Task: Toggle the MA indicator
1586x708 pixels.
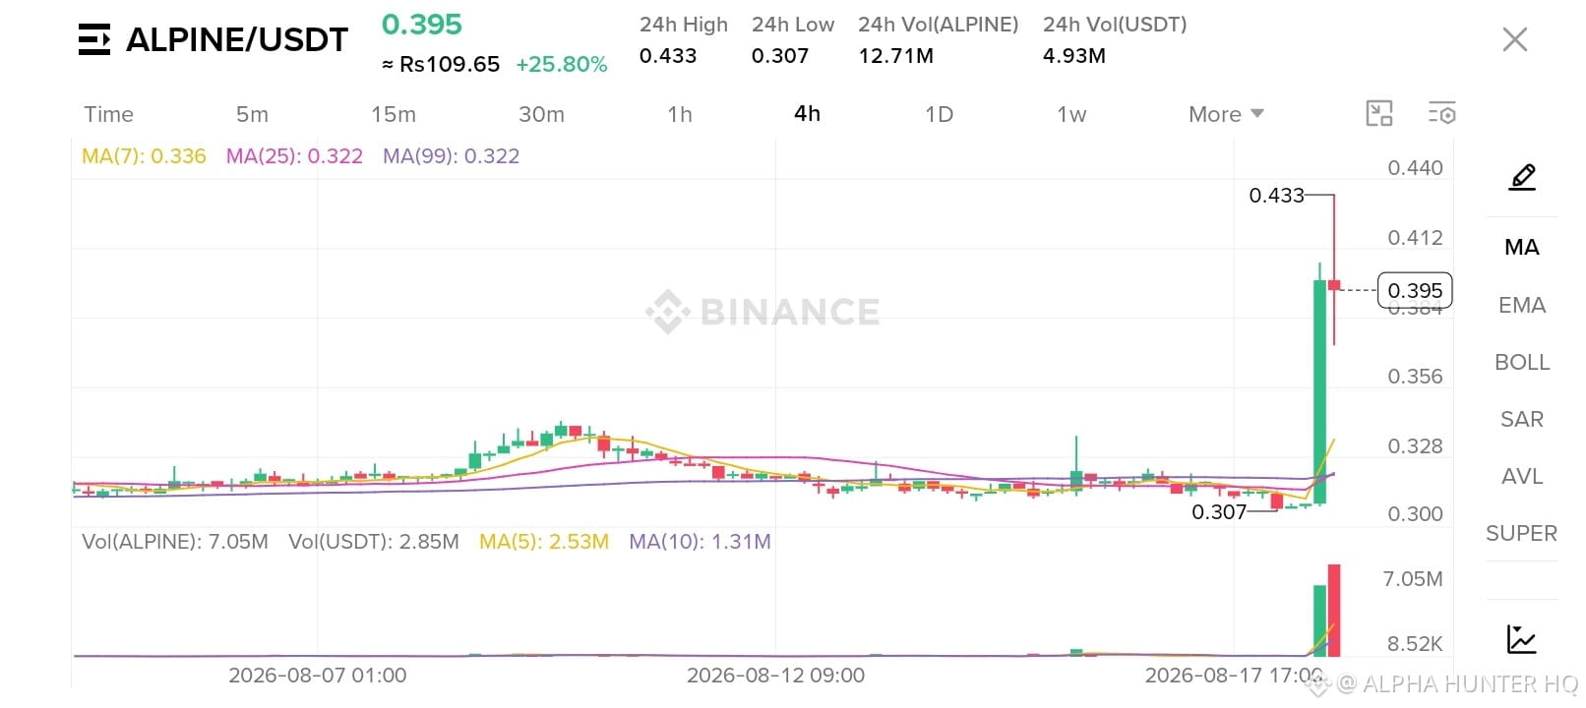Action: [1522, 248]
